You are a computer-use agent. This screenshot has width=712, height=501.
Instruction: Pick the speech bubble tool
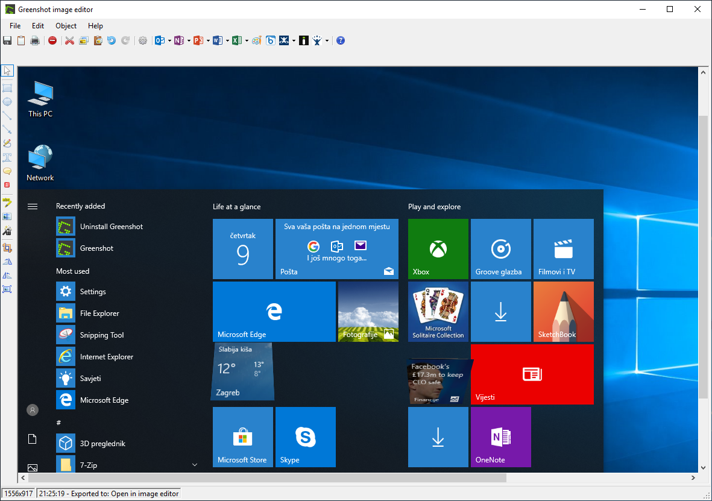(7, 171)
